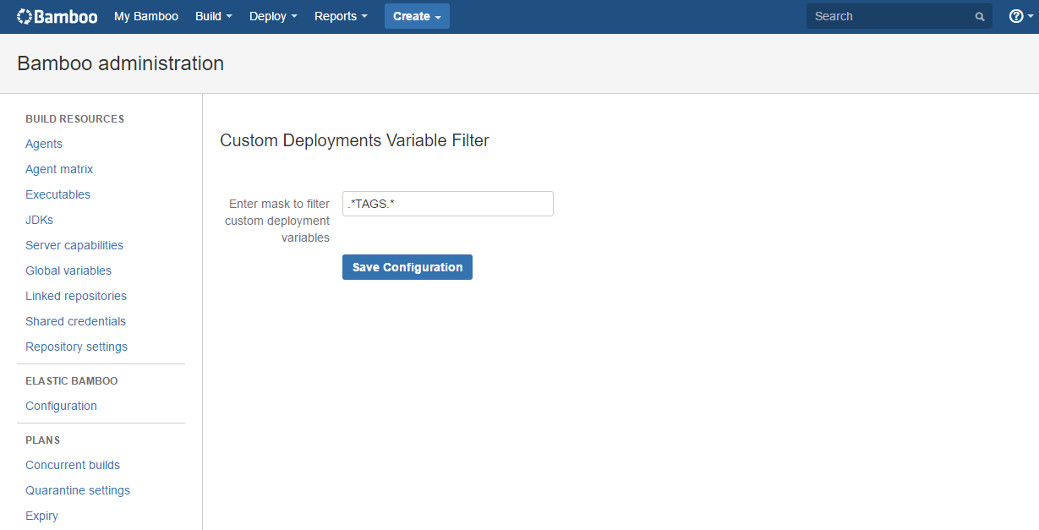The image size is (1039, 530).
Task: Open the Agent matrix page
Action: coord(59,169)
